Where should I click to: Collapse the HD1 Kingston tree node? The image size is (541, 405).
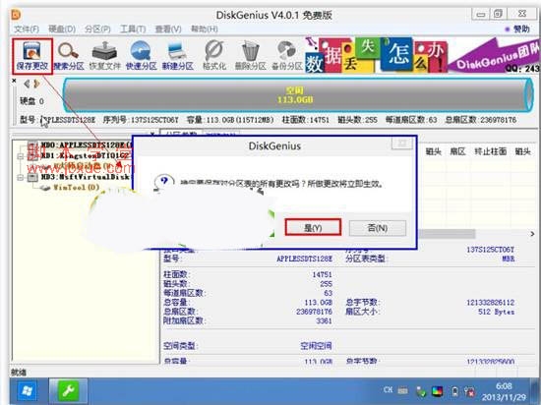[x=21, y=156]
